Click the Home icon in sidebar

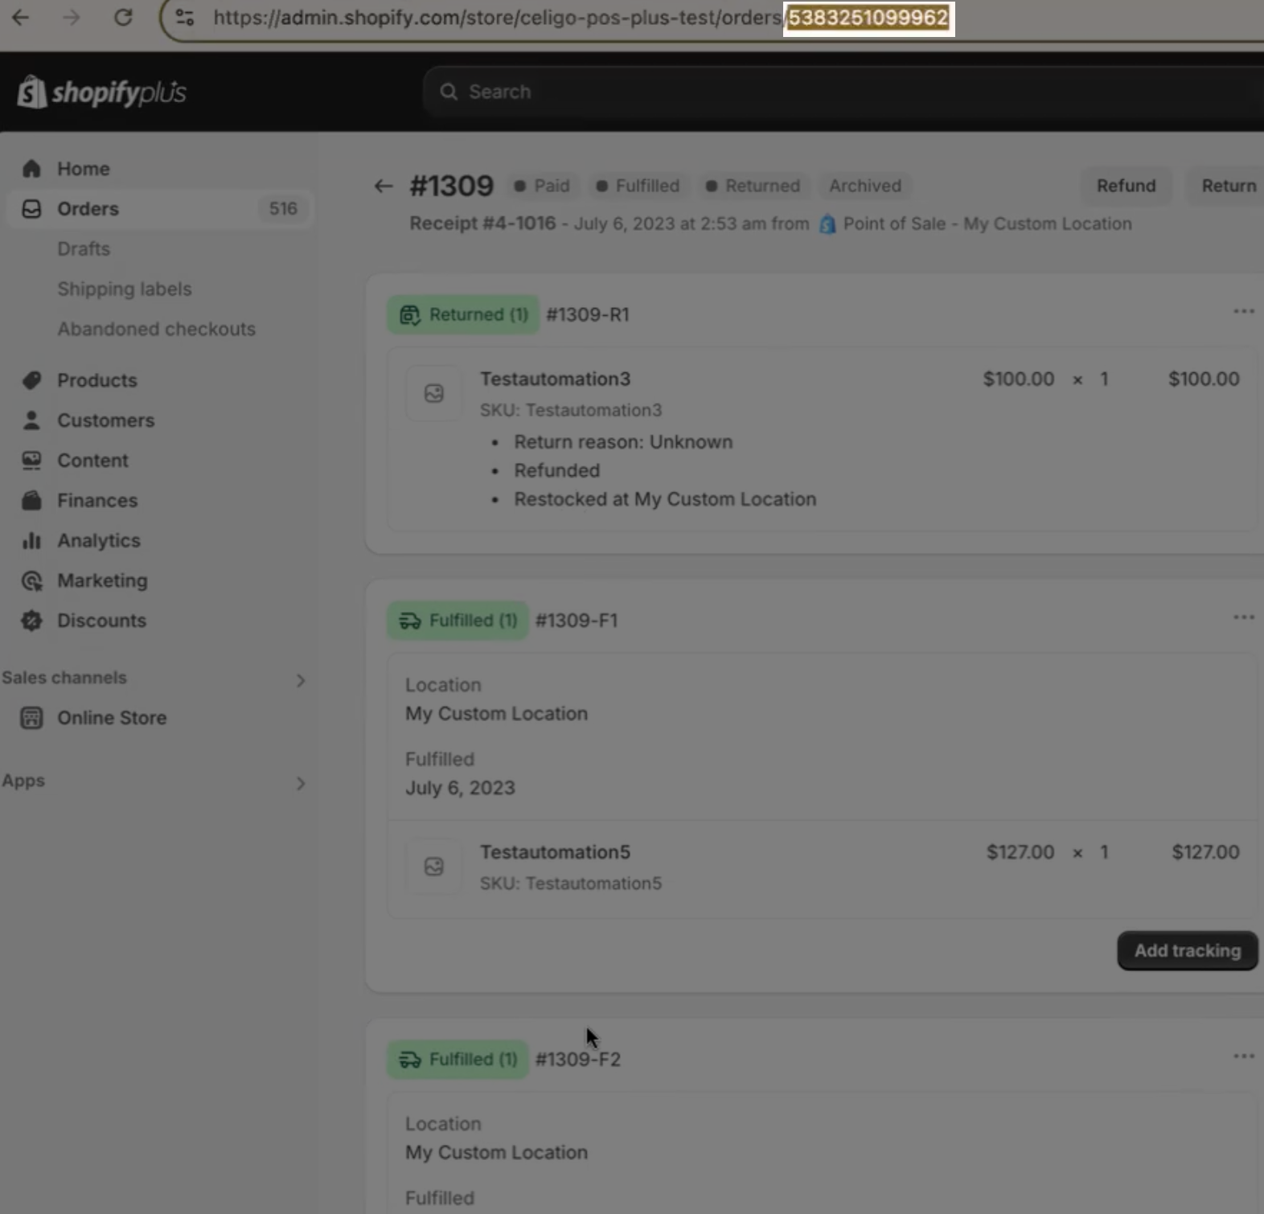(x=31, y=169)
